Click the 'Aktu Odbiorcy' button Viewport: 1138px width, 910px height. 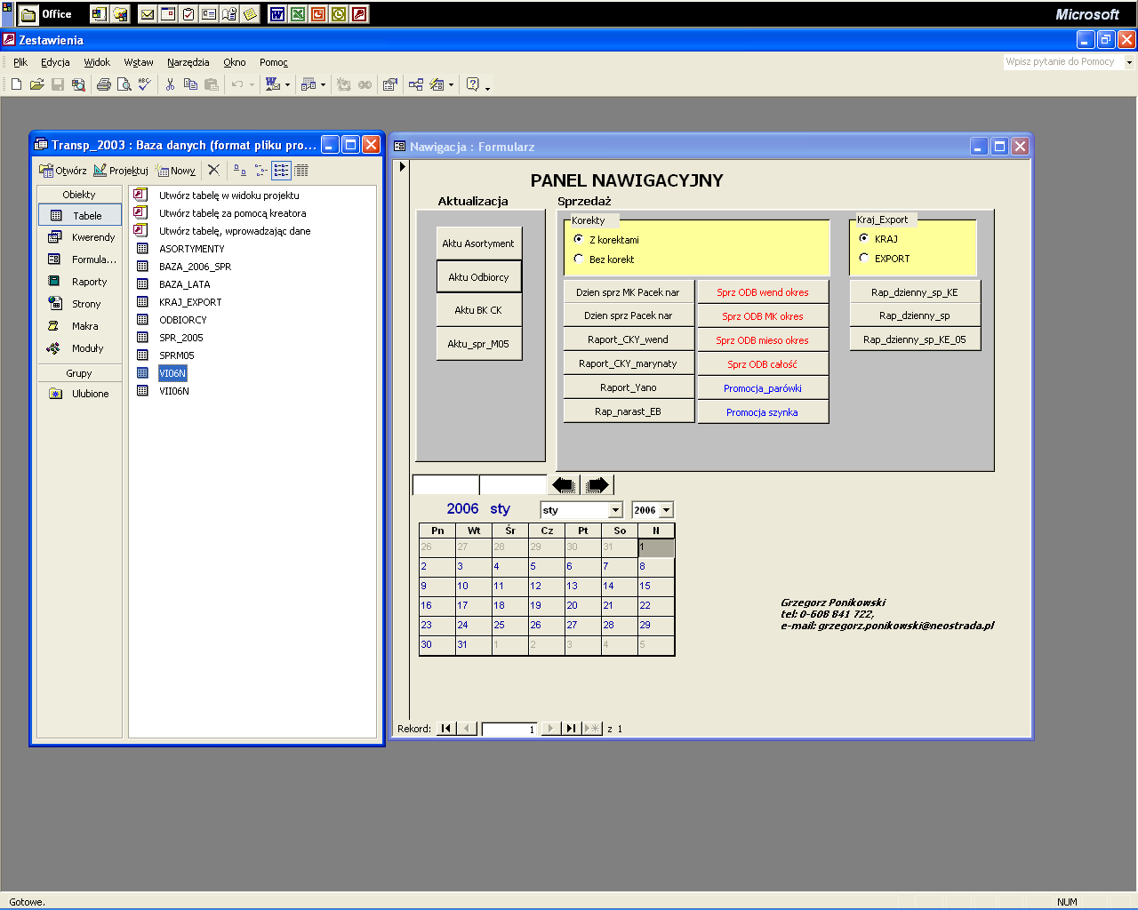pos(478,276)
